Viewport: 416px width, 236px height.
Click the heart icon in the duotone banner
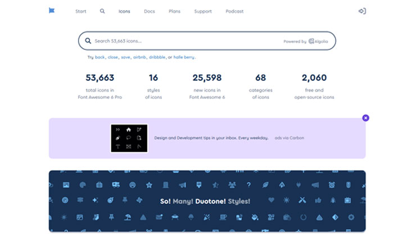click(272, 200)
